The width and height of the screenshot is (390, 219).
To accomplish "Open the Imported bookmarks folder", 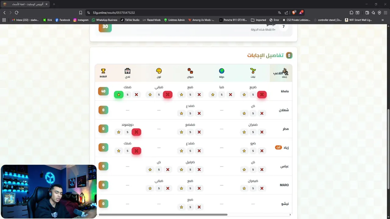I will click(258, 20).
